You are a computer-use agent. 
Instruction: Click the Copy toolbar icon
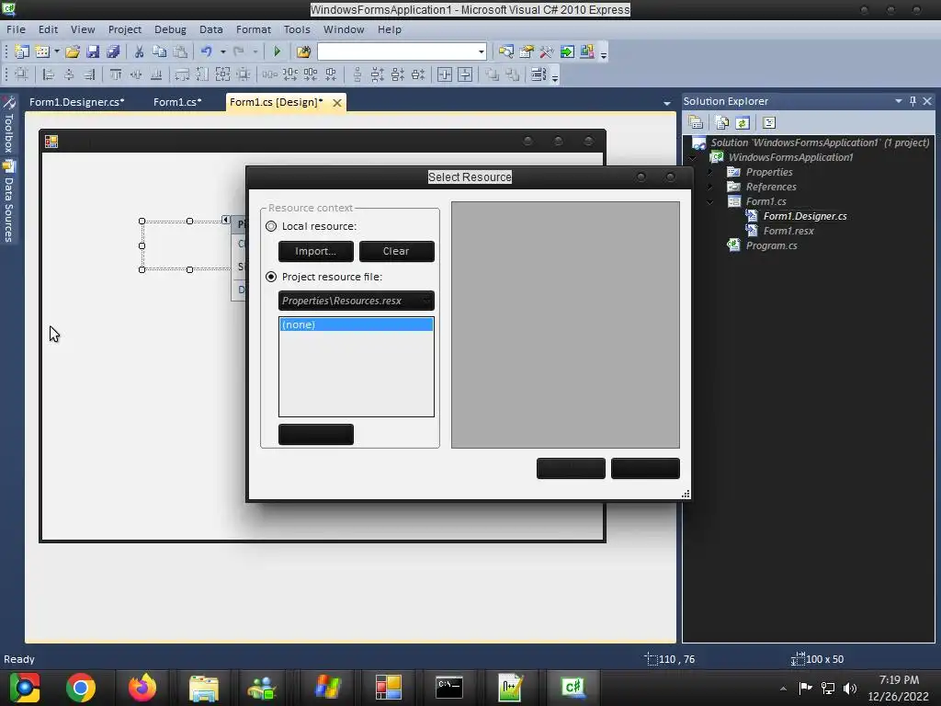160,51
